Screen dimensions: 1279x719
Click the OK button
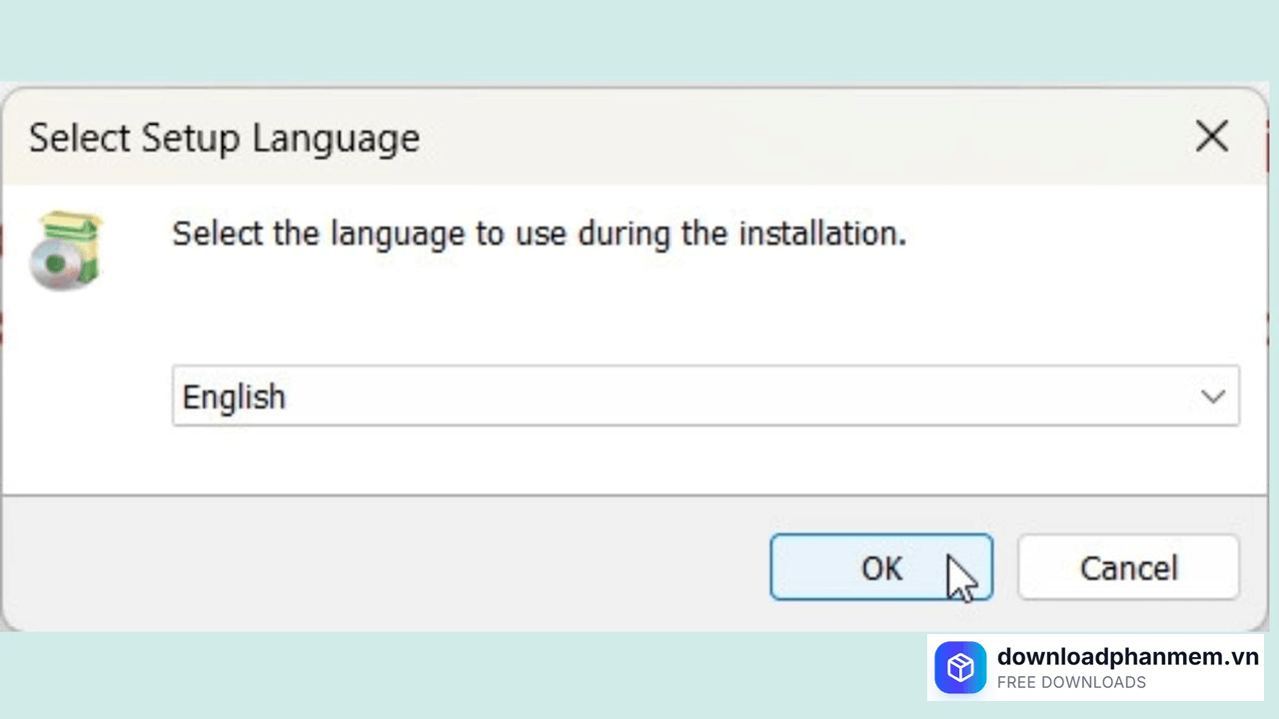tap(880, 567)
